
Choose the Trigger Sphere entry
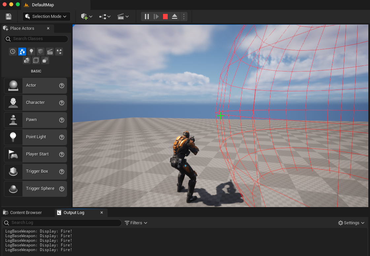coord(35,189)
